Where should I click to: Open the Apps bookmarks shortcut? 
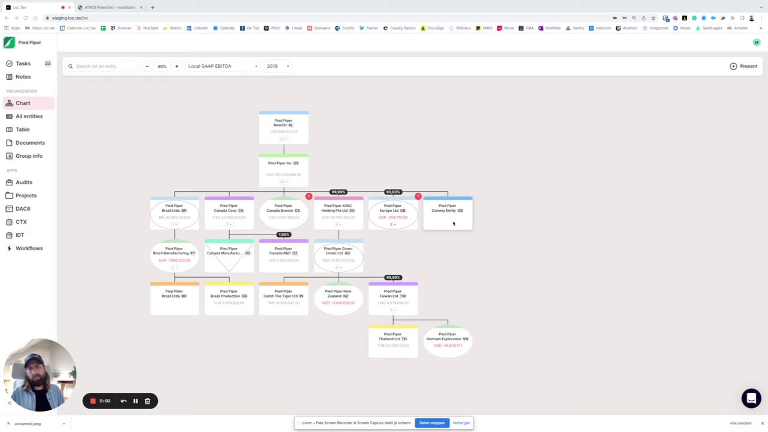coord(12,28)
